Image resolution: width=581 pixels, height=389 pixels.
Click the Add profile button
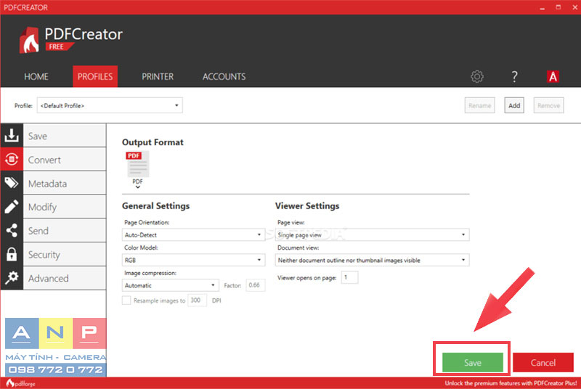coord(514,105)
